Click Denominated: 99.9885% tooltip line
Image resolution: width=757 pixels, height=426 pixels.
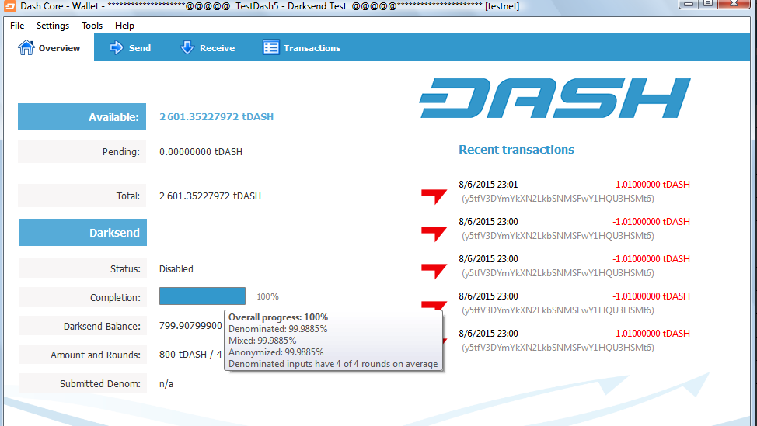(x=277, y=329)
